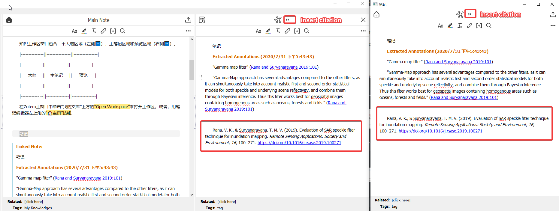559x211 pixels.
Task: Open the graph view icon in middle pane
Action: click(x=278, y=20)
